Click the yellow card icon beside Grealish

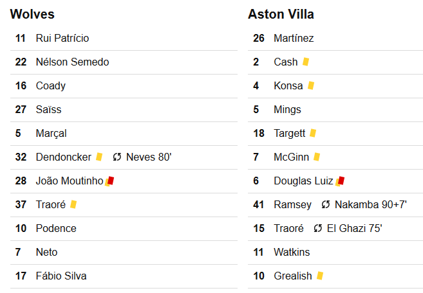click(320, 276)
